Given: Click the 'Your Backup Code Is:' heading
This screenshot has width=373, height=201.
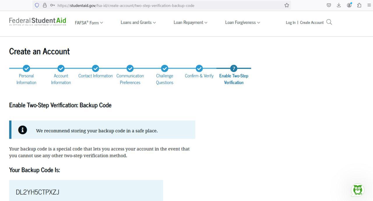Looking at the screenshot, I should pos(34,170).
